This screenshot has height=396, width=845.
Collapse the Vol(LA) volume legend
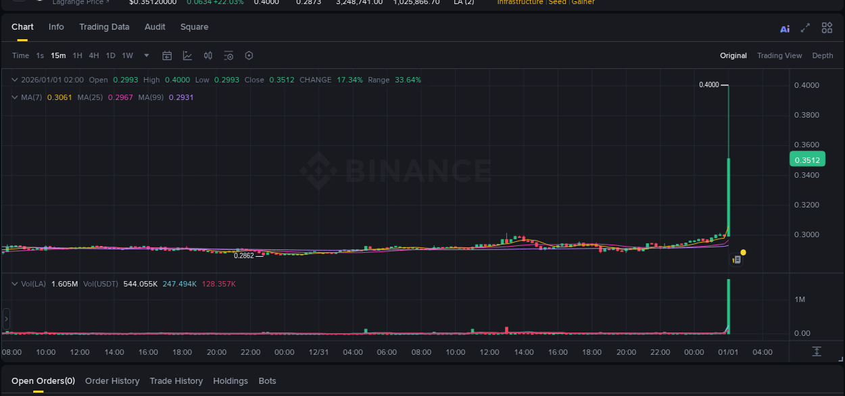click(15, 284)
